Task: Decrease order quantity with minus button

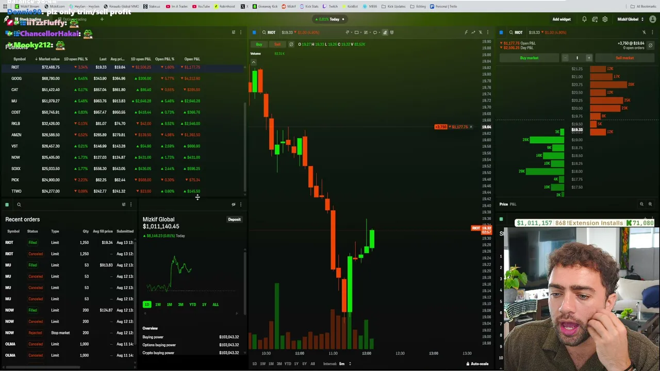Action: (565, 58)
